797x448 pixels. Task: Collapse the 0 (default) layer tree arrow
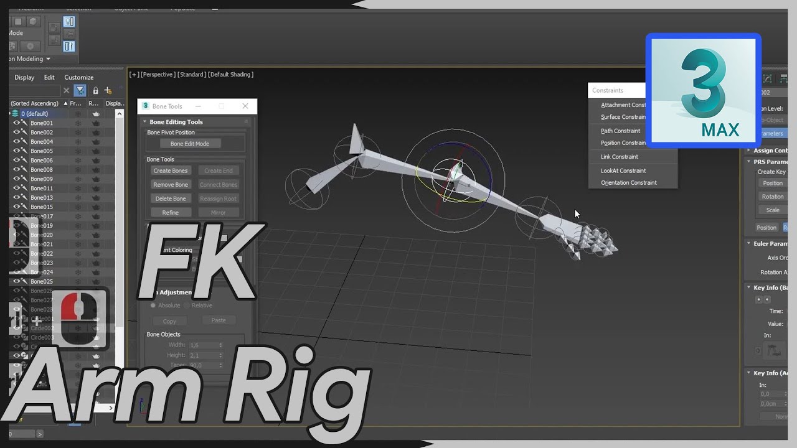[10, 114]
